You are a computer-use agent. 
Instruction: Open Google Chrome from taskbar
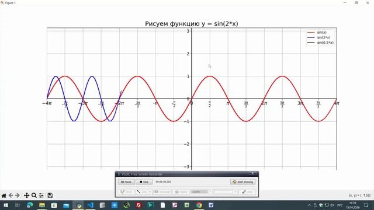click(199, 205)
